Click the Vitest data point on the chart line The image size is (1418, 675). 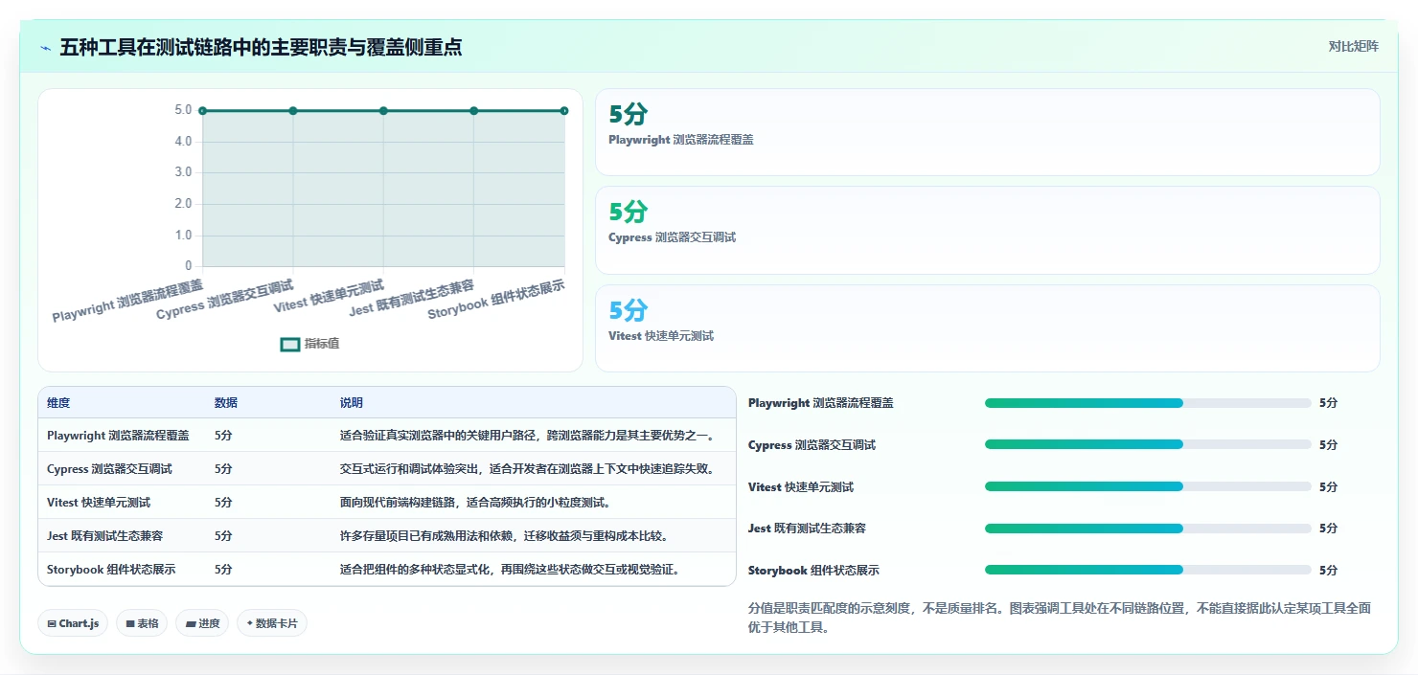coord(383,111)
